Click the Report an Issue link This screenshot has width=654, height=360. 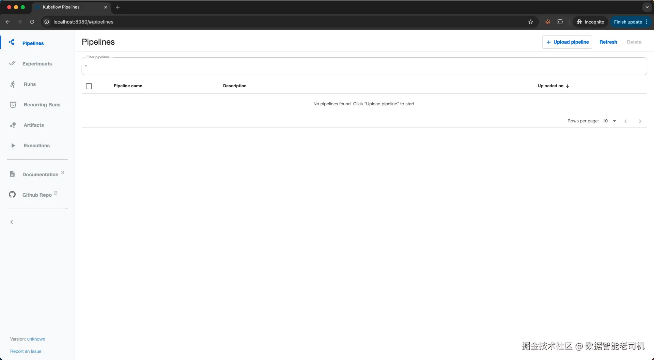pyautogui.click(x=26, y=351)
